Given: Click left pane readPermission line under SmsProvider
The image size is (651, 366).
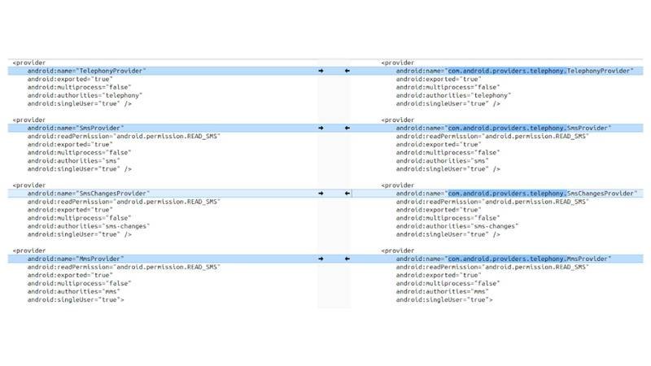Looking at the screenshot, I should pyautogui.click(x=124, y=136).
